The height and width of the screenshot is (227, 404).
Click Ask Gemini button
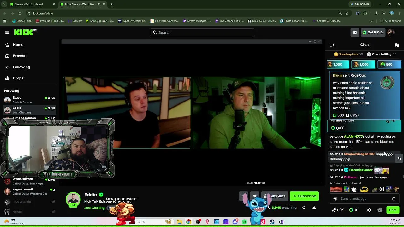pyautogui.click(x=359, y=4)
